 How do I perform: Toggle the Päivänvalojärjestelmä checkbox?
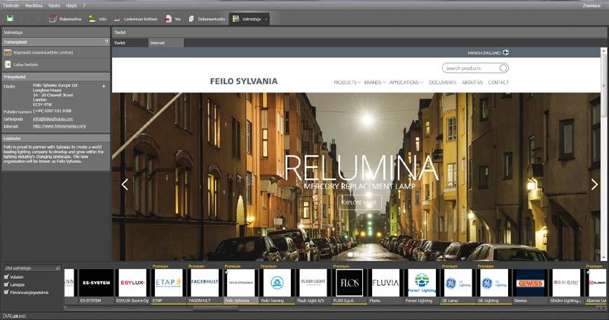click(x=6, y=292)
